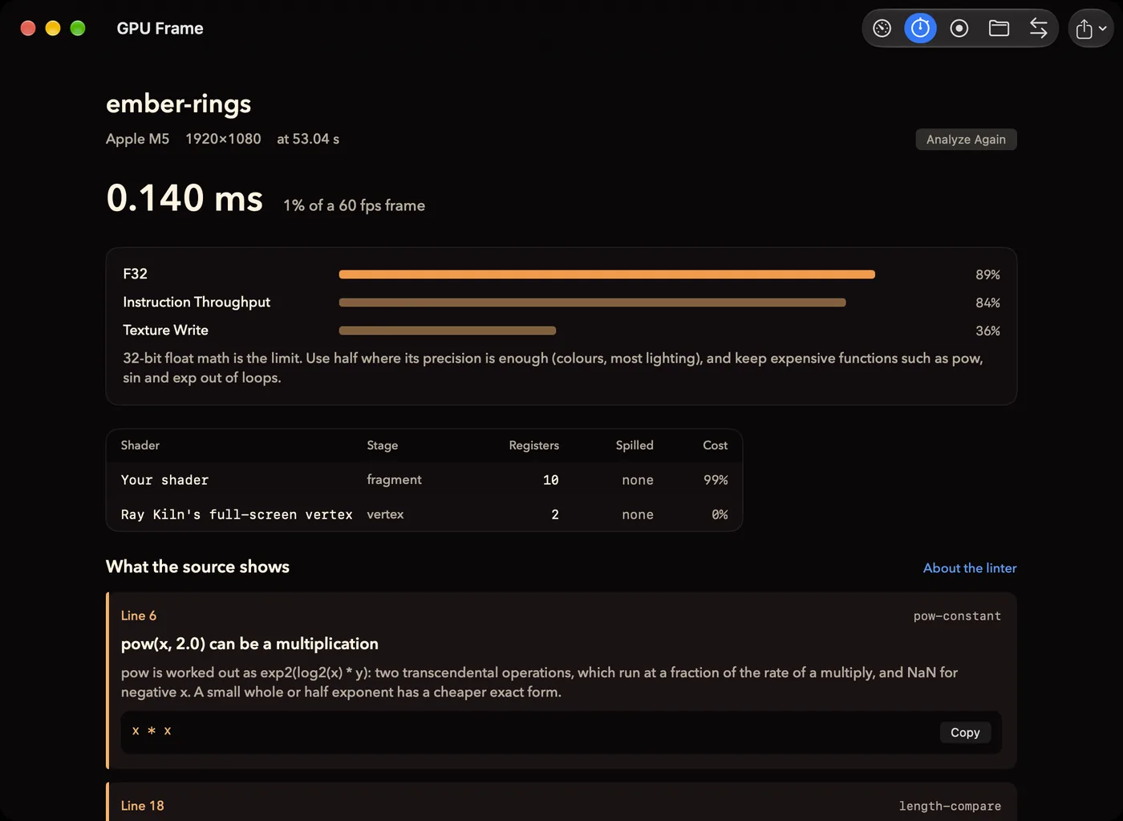The width and height of the screenshot is (1123, 821).
Task: Click the Spilled column header
Action: coord(634,445)
